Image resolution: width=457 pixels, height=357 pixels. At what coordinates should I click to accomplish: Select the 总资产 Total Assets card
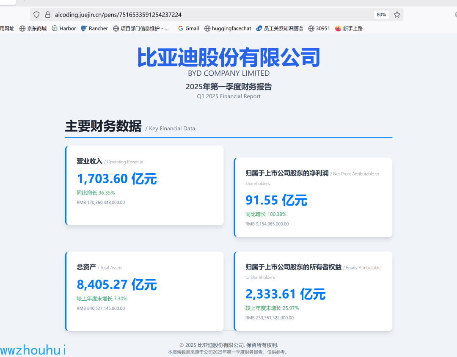(144, 291)
